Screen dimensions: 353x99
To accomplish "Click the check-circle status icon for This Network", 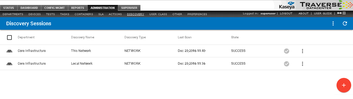I will [287, 51].
